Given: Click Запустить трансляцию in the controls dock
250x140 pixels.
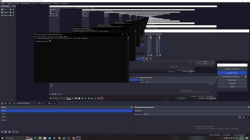Looking at the screenshot, I should pyautogui.click(x=232, y=69).
